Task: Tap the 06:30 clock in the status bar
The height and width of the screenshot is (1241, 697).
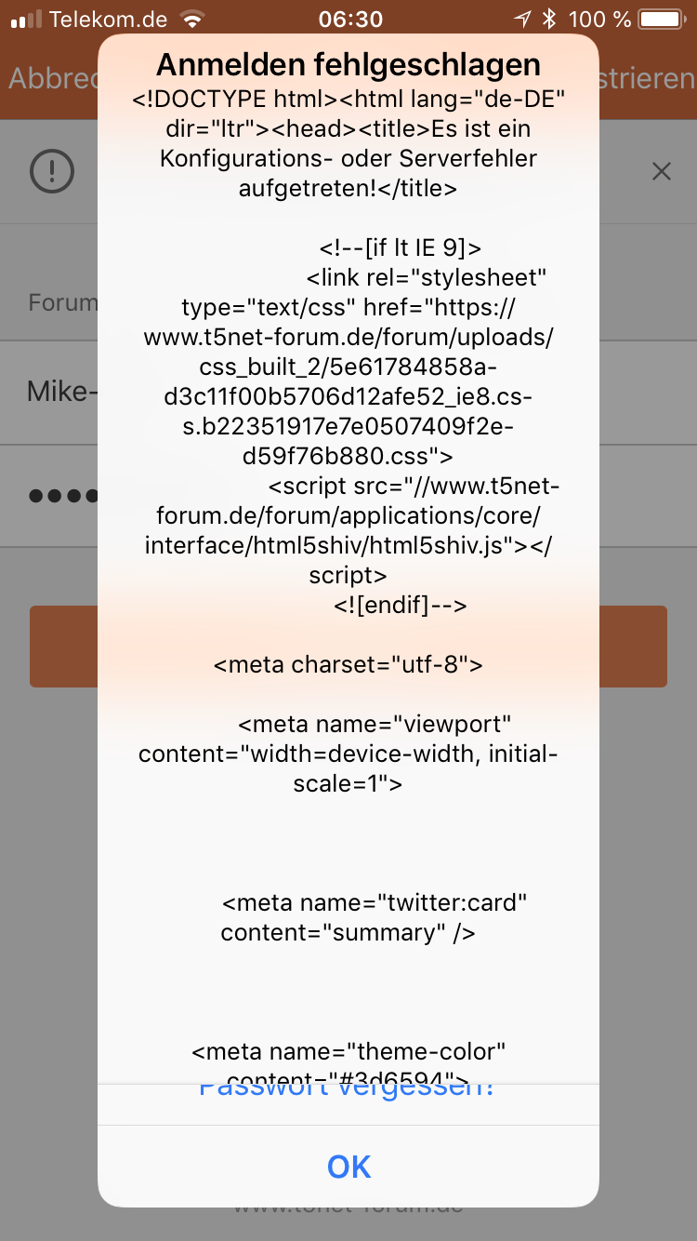Action: [x=349, y=19]
